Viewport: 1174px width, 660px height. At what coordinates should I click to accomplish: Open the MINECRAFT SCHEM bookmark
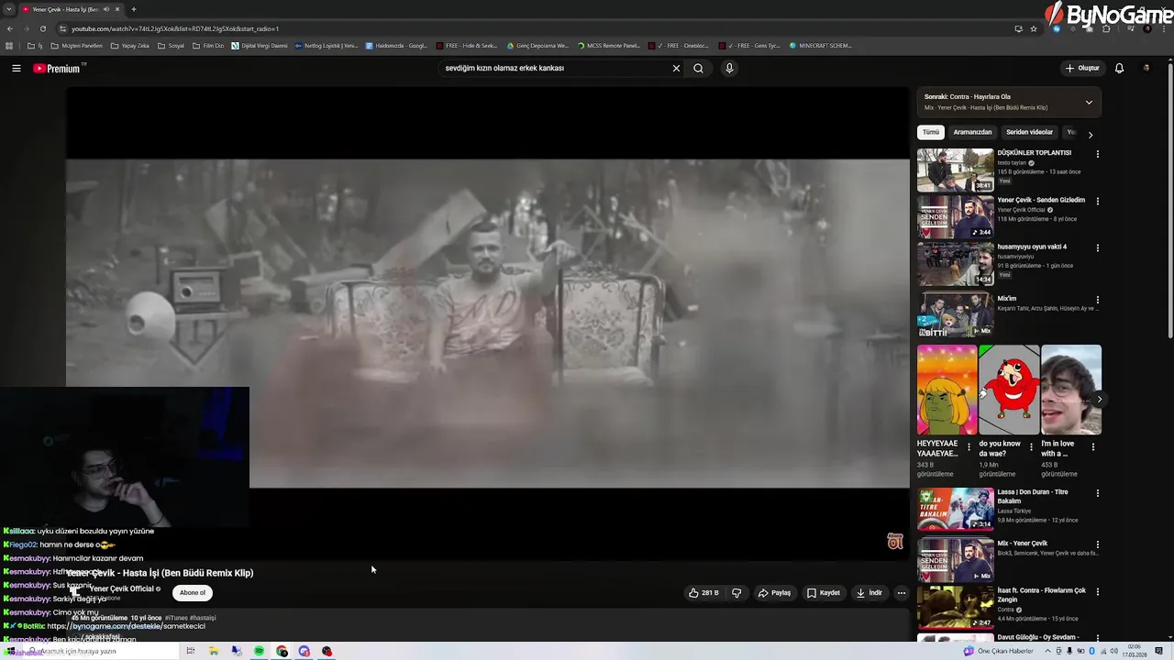(x=821, y=45)
